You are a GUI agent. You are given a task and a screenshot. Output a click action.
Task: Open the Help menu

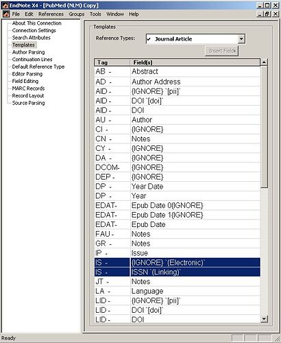(x=134, y=14)
